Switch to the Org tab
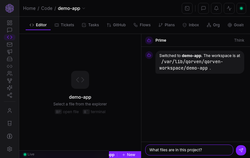Screen dimensions: 250x158 [213, 25]
